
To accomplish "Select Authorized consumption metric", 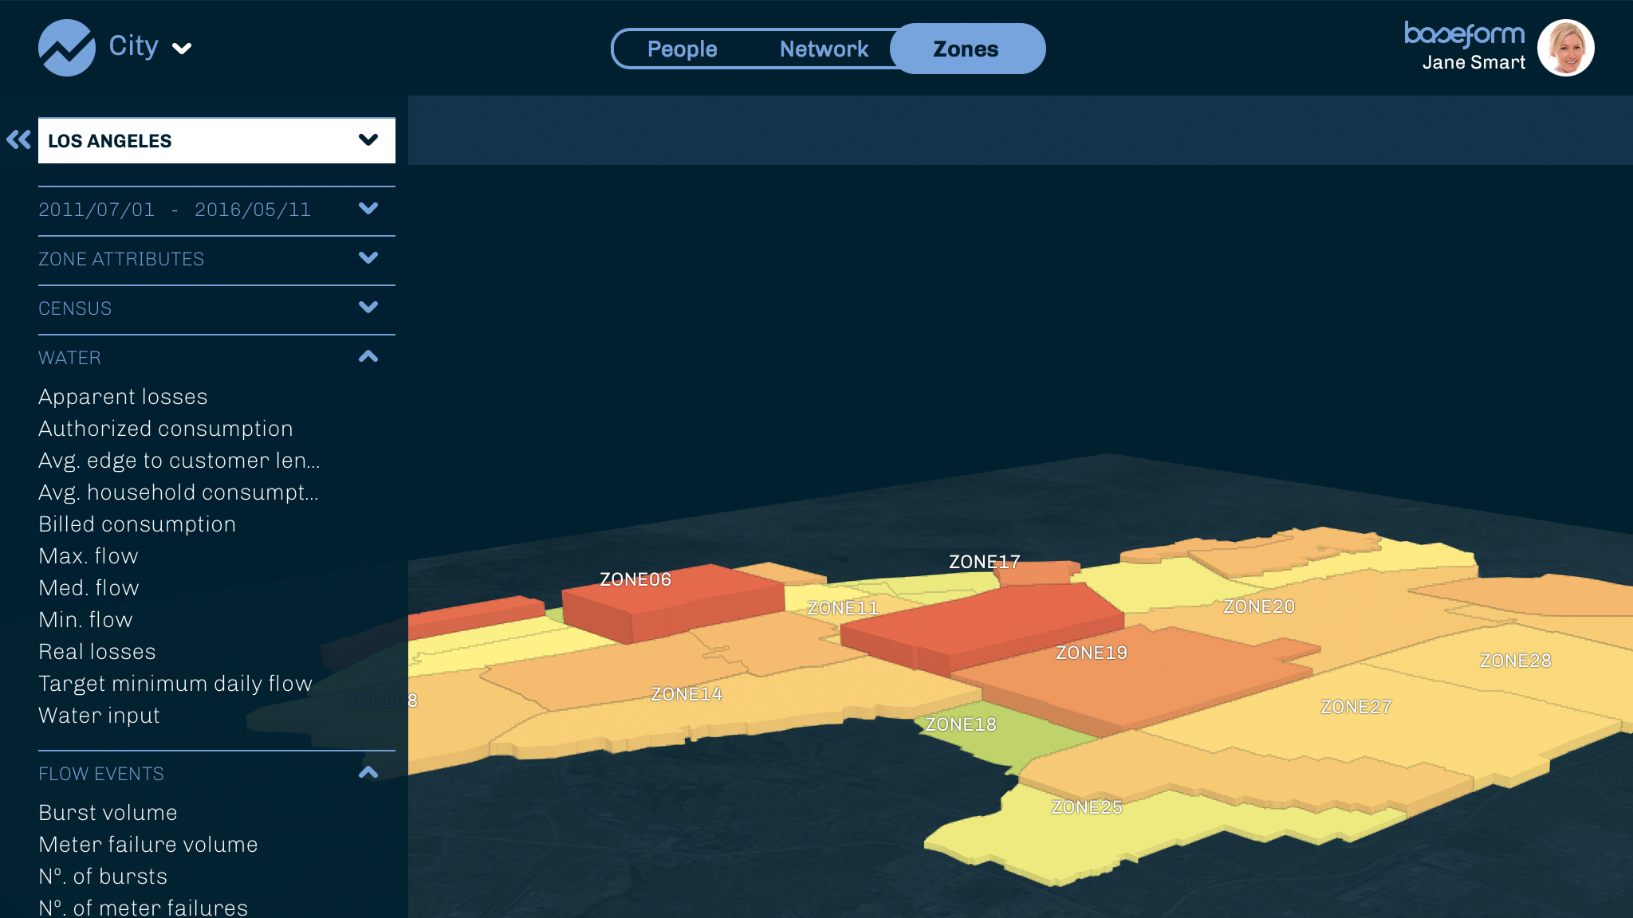I will 166,429.
